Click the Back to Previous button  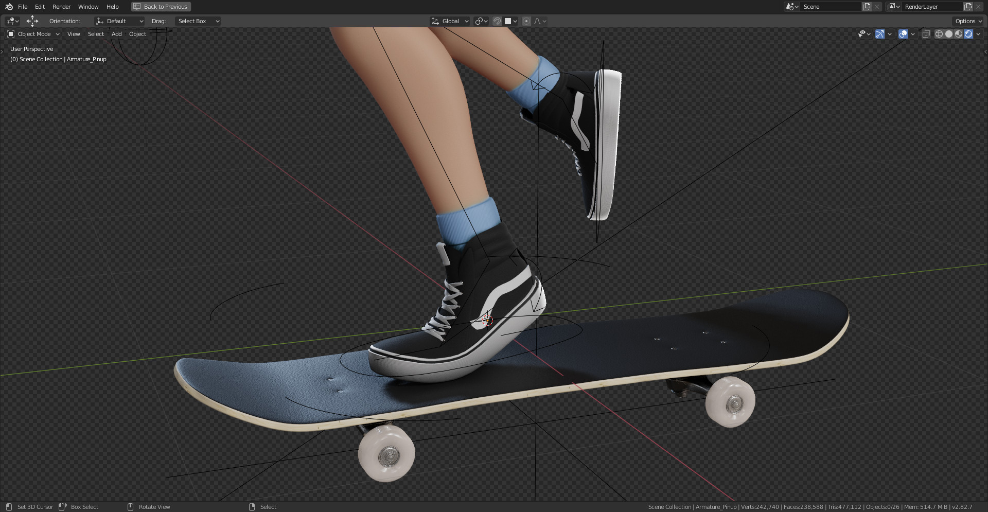click(161, 7)
